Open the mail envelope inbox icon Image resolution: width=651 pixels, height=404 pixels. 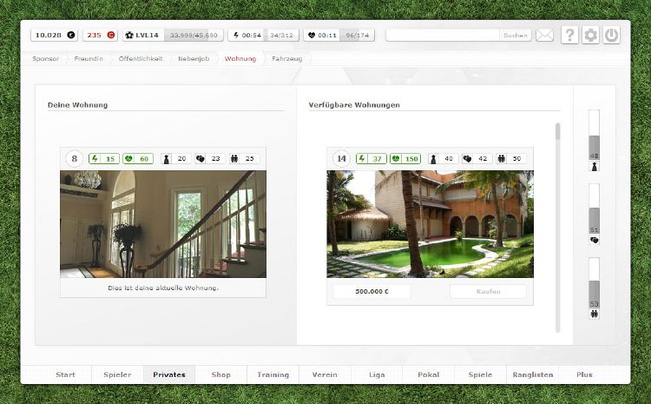544,36
